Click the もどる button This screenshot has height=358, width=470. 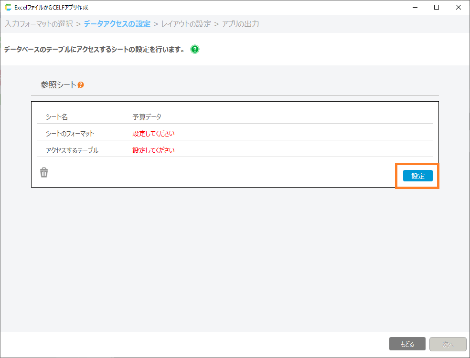[x=407, y=344]
